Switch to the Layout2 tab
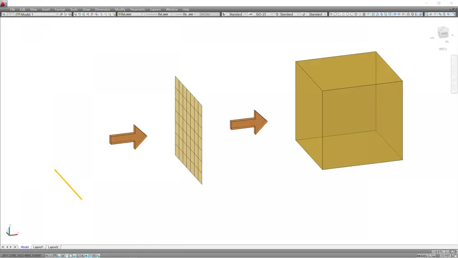 click(53, 247)
